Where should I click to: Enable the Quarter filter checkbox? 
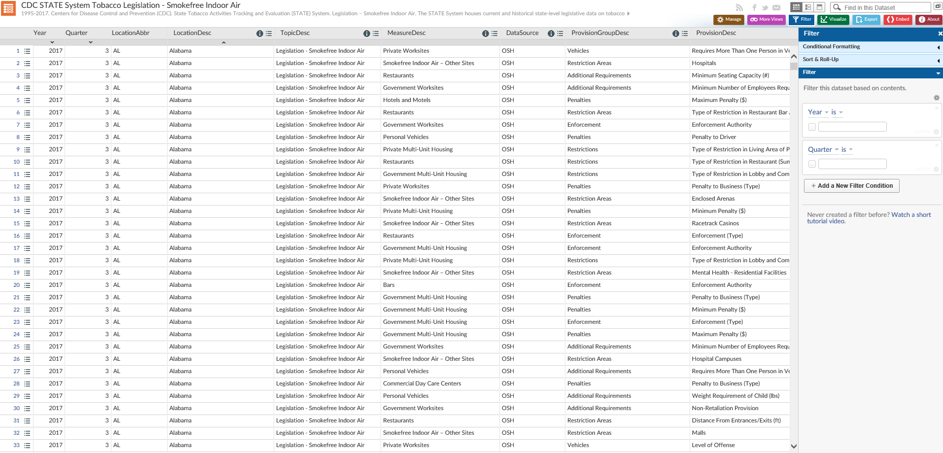tap(812, 164)
